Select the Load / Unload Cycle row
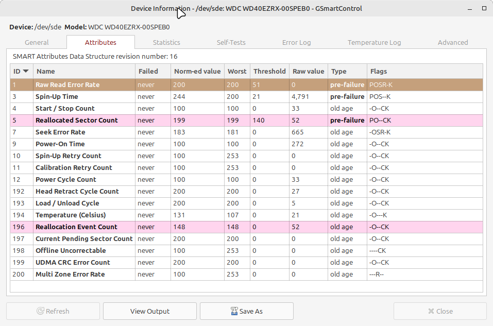493x326 pixels. point(246,203)
